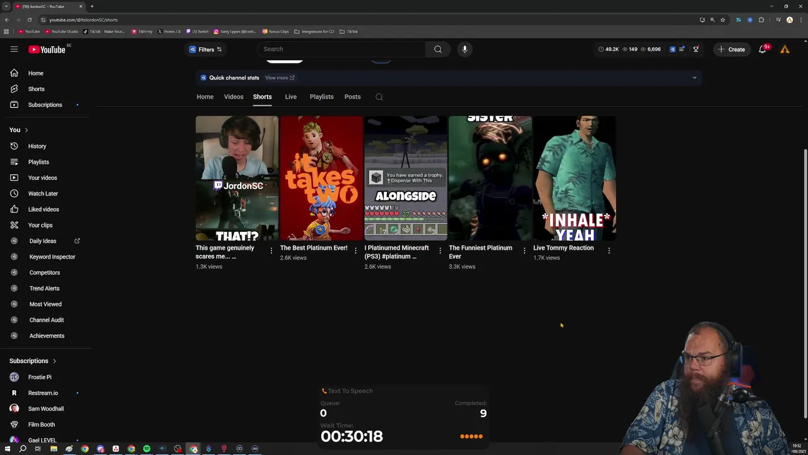Viewport: 808px width, 455px height.
Task: Open 'The Best Platinum Ever!' short thumbnail
Action: tap(321, 178)
